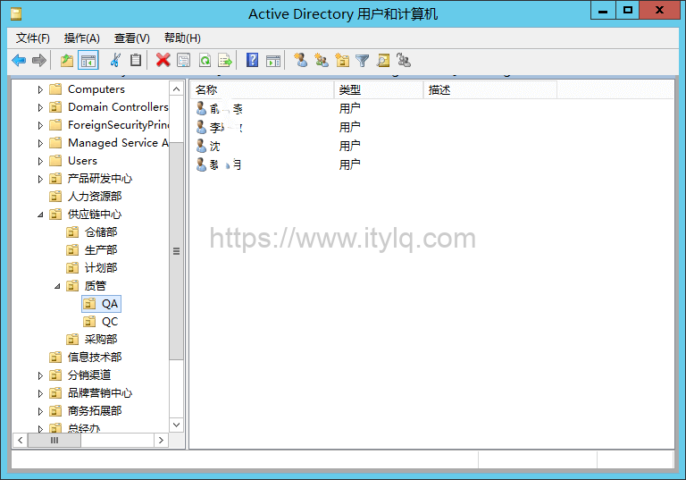Expand the Domain Controllers node
This screenshot has width=686, height=480.
click(x=40, y=107)
